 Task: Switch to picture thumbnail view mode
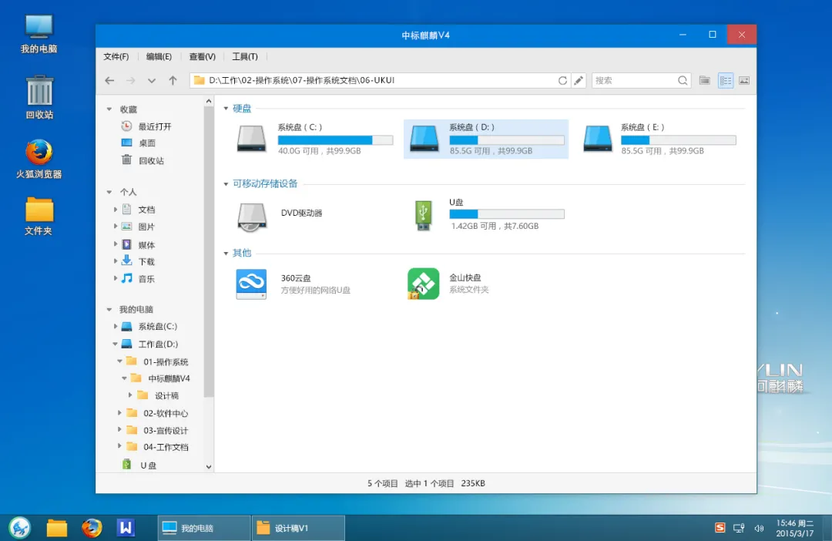[x=744, y=81]
